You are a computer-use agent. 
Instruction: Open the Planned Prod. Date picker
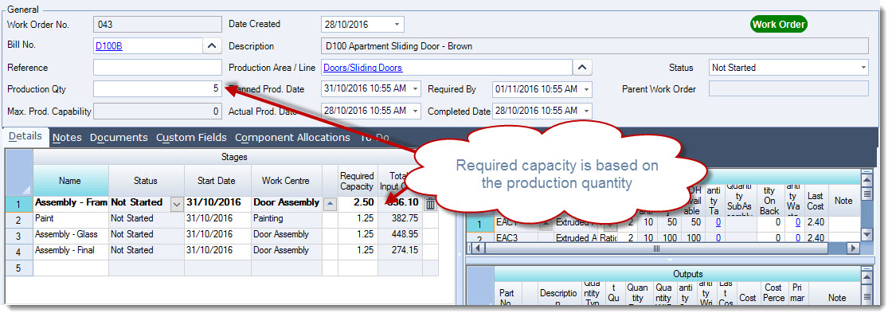[415, 89]
